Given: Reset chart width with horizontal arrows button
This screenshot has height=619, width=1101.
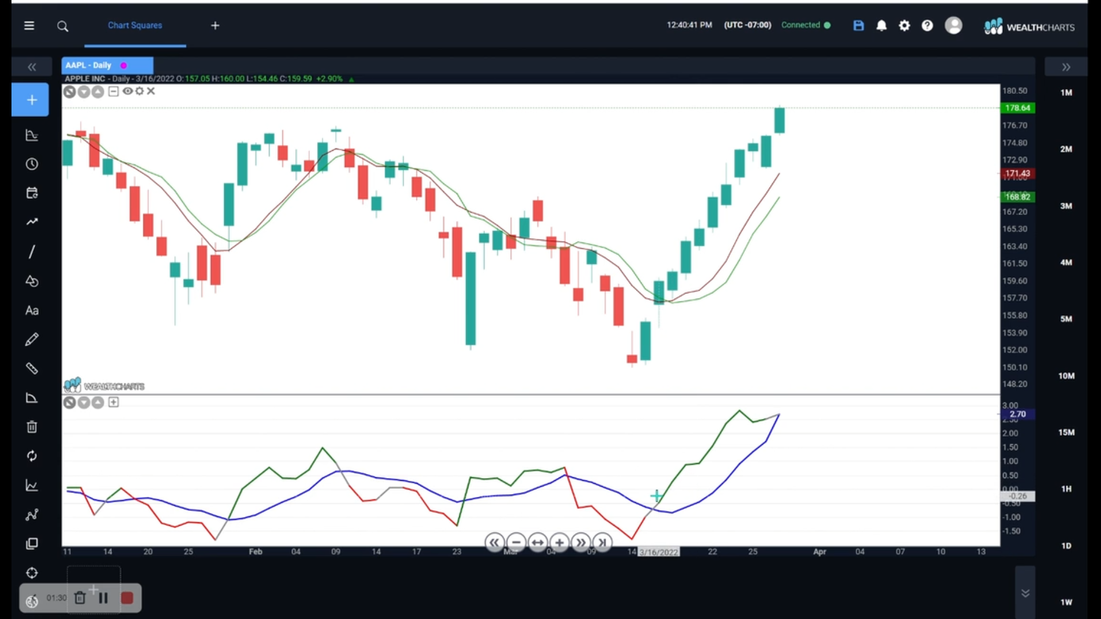Looking at the screenshot, I should click(x=538, y=542).
